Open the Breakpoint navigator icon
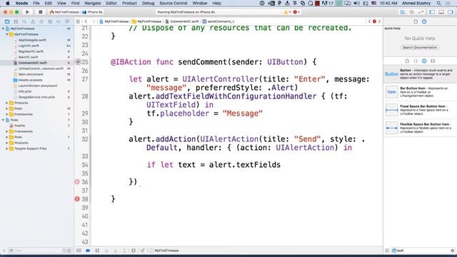457x257 pixels. (59, 21)
